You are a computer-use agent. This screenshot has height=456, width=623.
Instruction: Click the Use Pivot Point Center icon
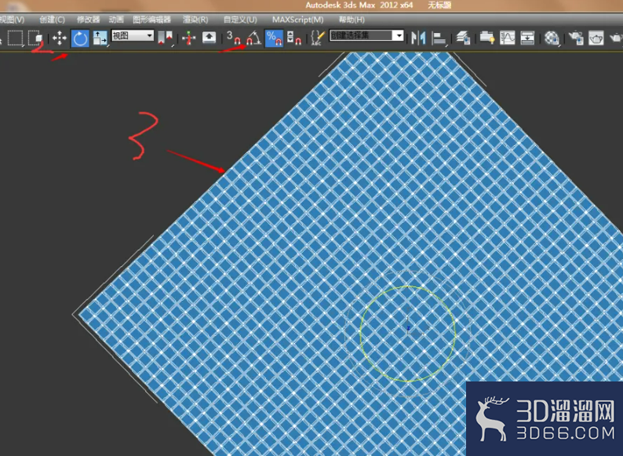(165, 38)
